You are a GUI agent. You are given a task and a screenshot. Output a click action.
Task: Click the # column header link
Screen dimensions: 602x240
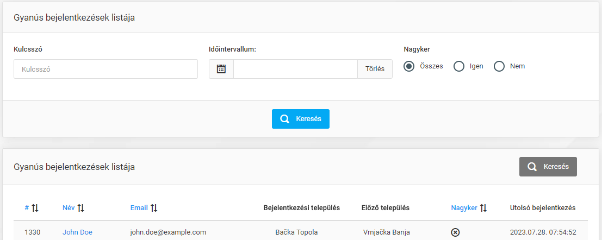tap(27, 208)
